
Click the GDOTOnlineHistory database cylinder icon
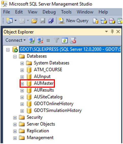pos(29,104)
